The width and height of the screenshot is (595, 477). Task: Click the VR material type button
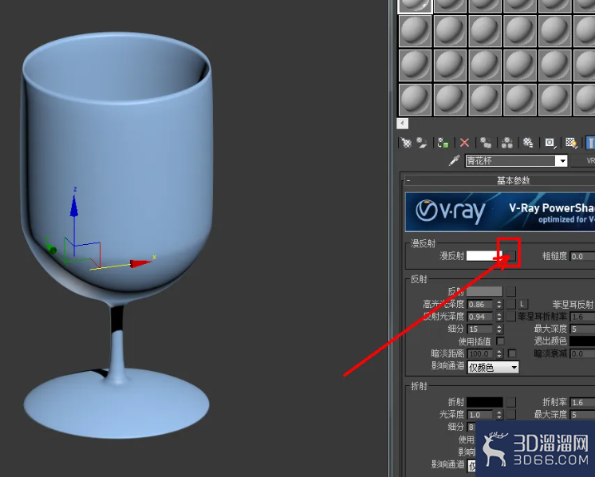click(585, 161)
